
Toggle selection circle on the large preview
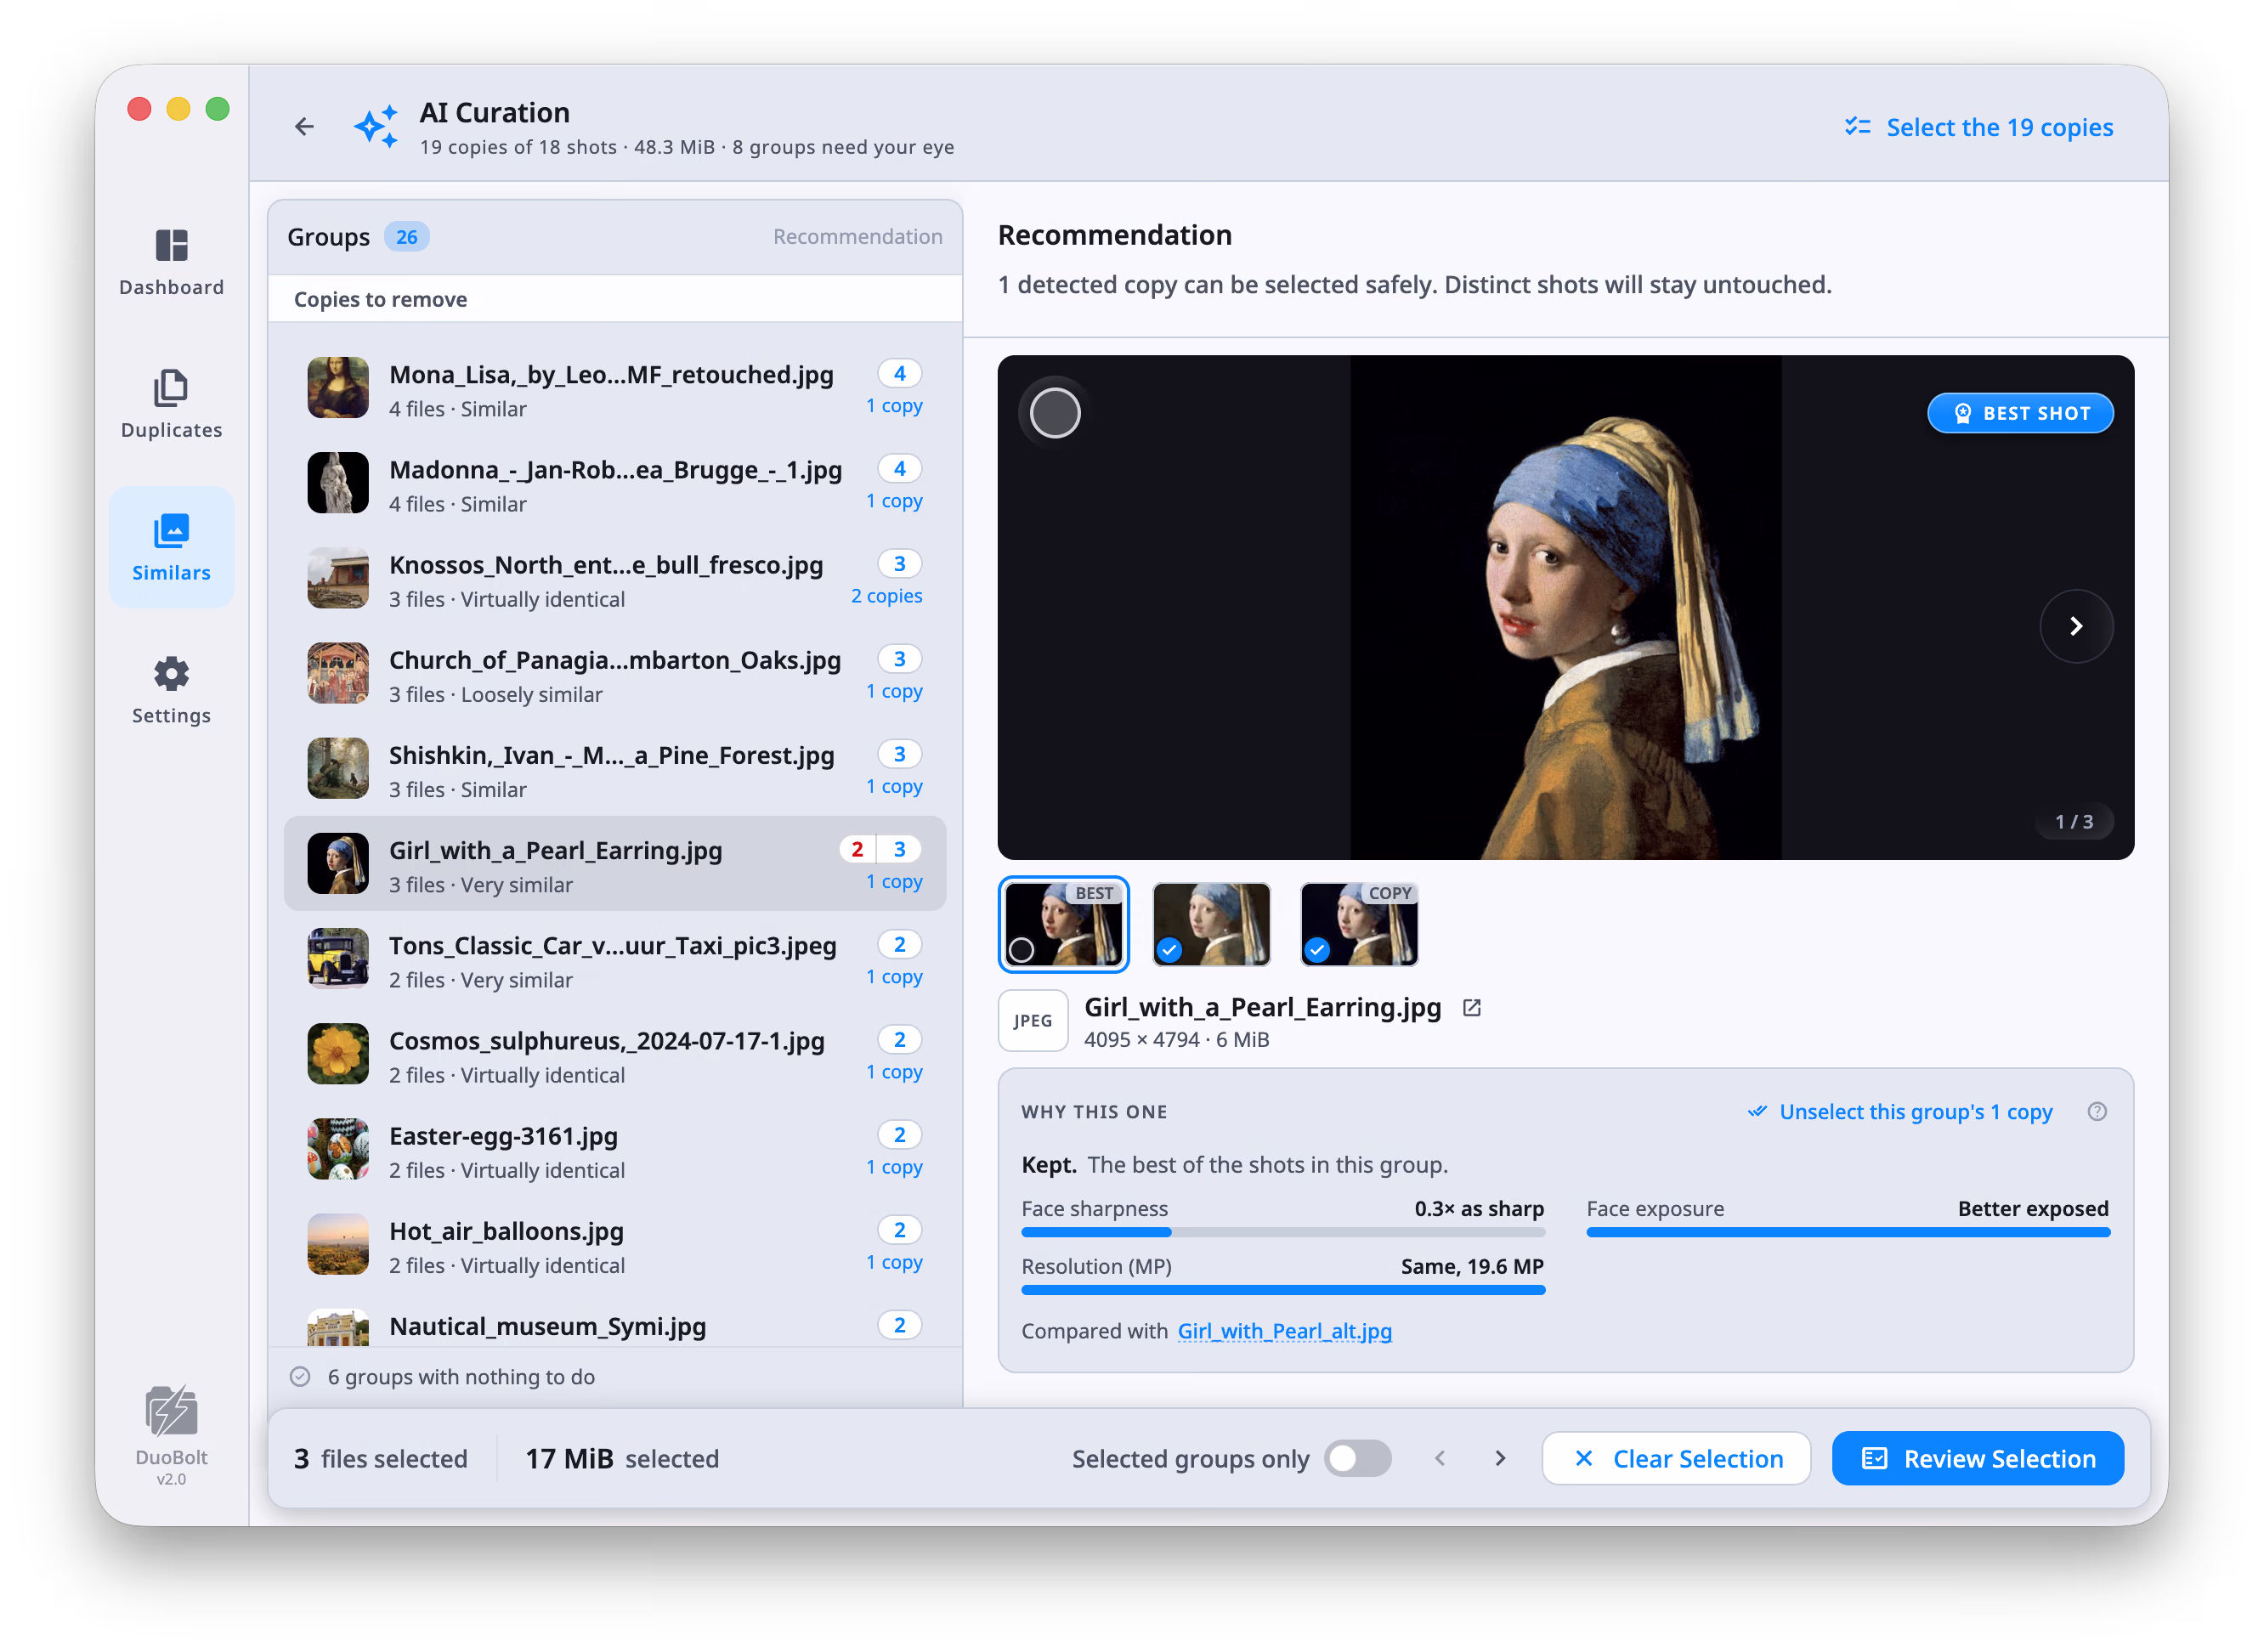pos(1055,413)
